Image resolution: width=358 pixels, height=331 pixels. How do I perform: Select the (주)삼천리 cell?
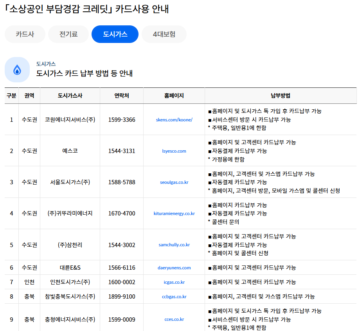(70, 245)
